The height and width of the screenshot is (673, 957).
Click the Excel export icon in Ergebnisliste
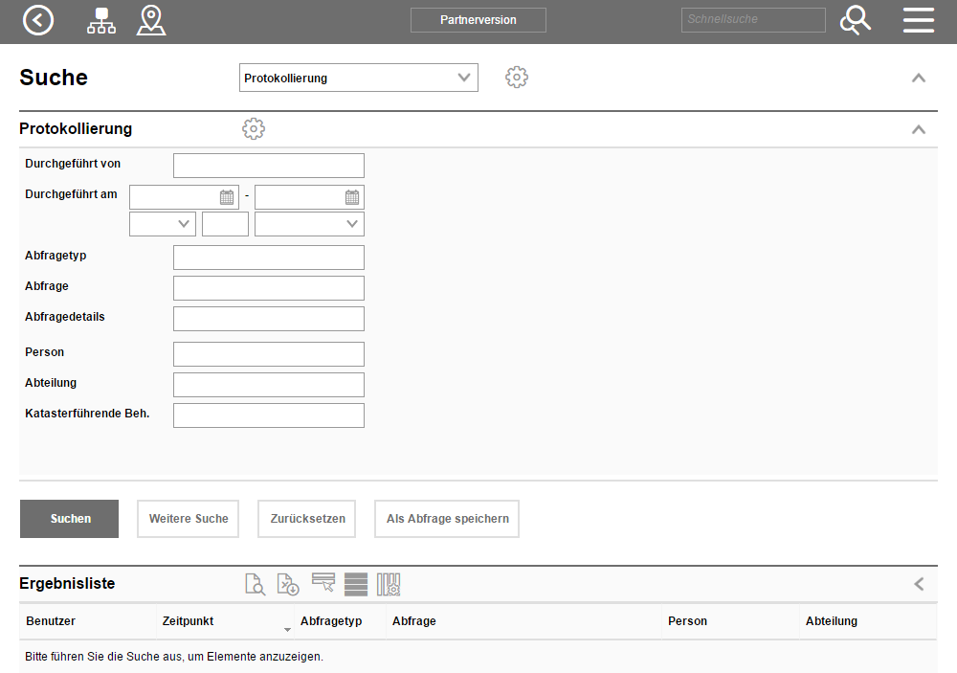(288, 584)
